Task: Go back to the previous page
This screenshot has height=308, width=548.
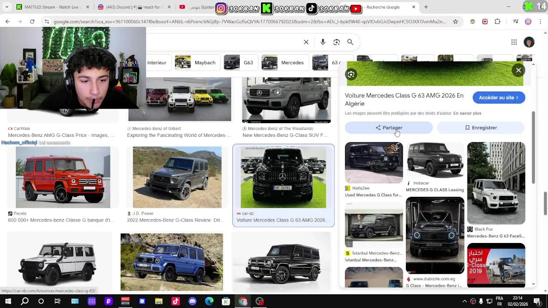Action: pos(7,21)
